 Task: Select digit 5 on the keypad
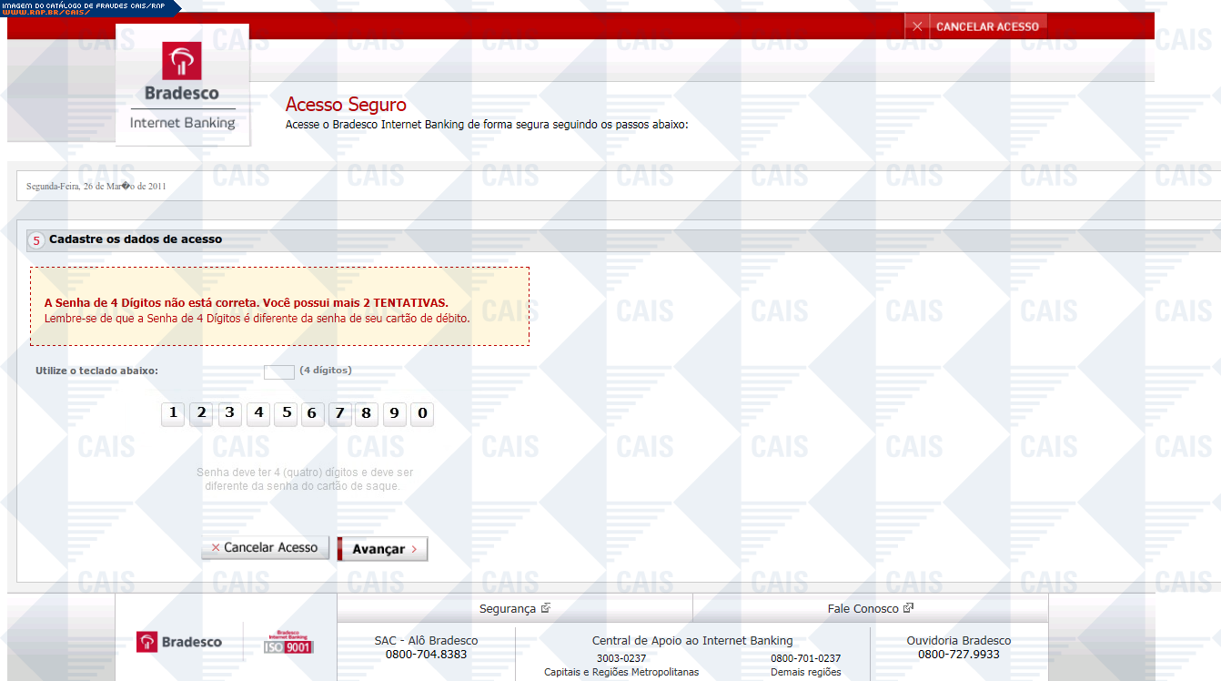[x=287, y=414]
